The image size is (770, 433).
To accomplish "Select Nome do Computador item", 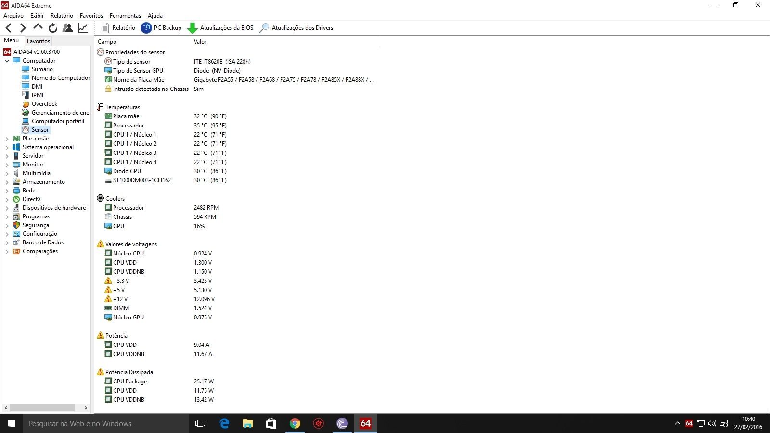I will (56, 78).
